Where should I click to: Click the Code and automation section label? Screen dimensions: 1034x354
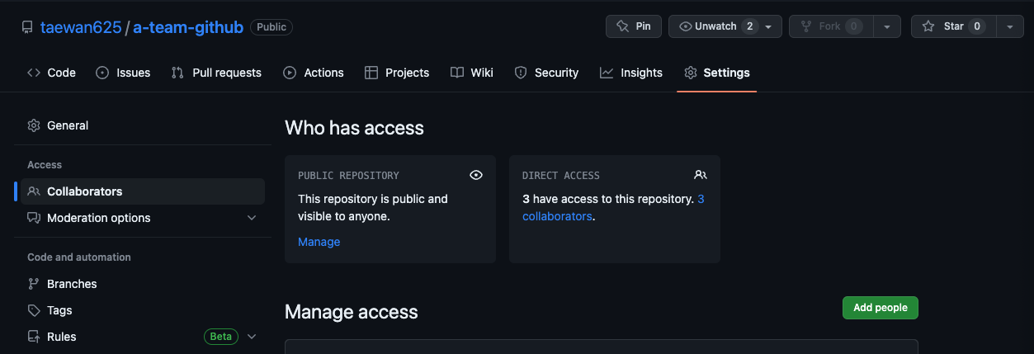coord(79,257)
